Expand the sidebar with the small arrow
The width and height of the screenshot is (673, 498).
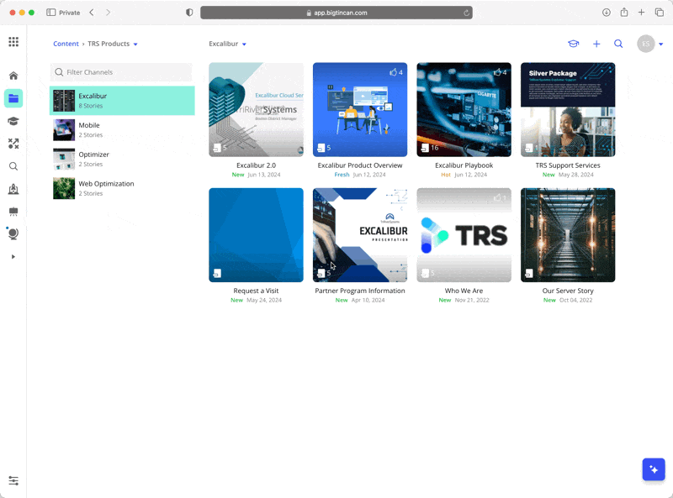coord(13,257)
